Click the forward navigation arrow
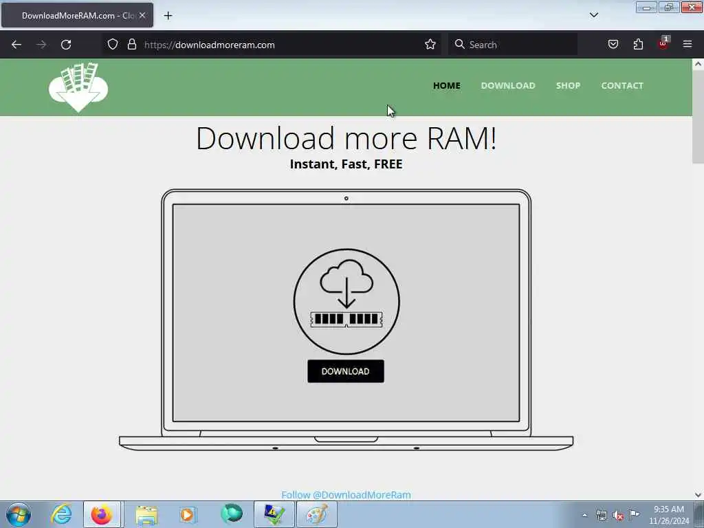Viewport: 704px width, 528px height. click(x=41, y=45)
